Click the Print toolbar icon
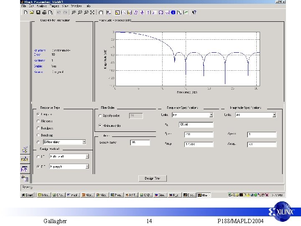Viewport: 301px width, 226px height. pyautogui.click(x=44, y=13)
